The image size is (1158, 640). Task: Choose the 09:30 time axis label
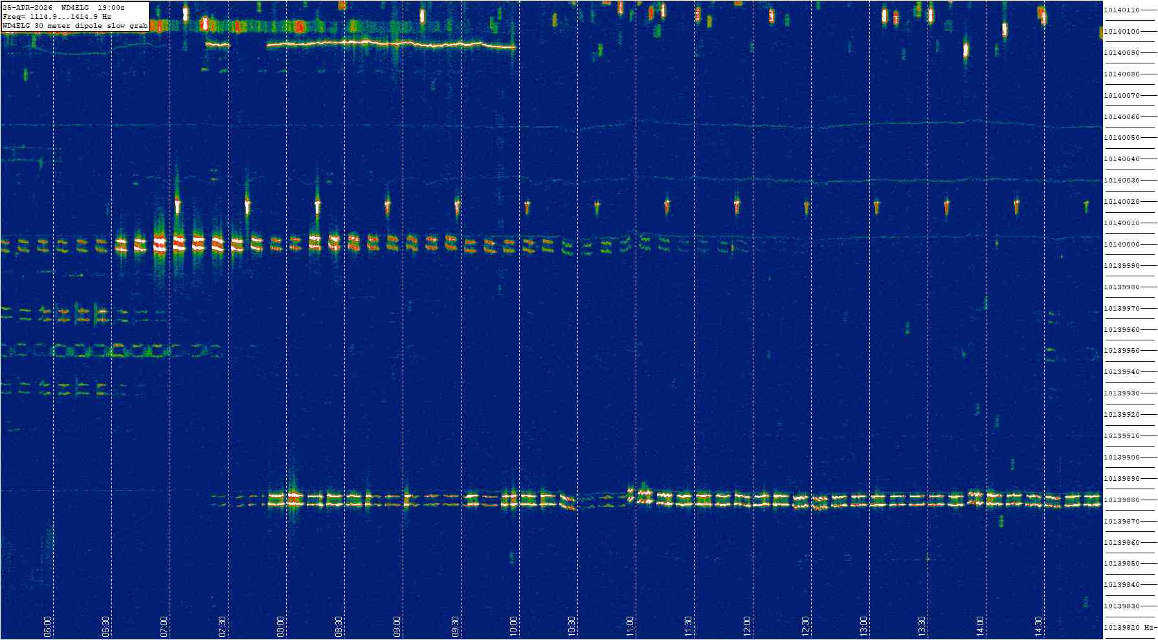click(455, 626)
